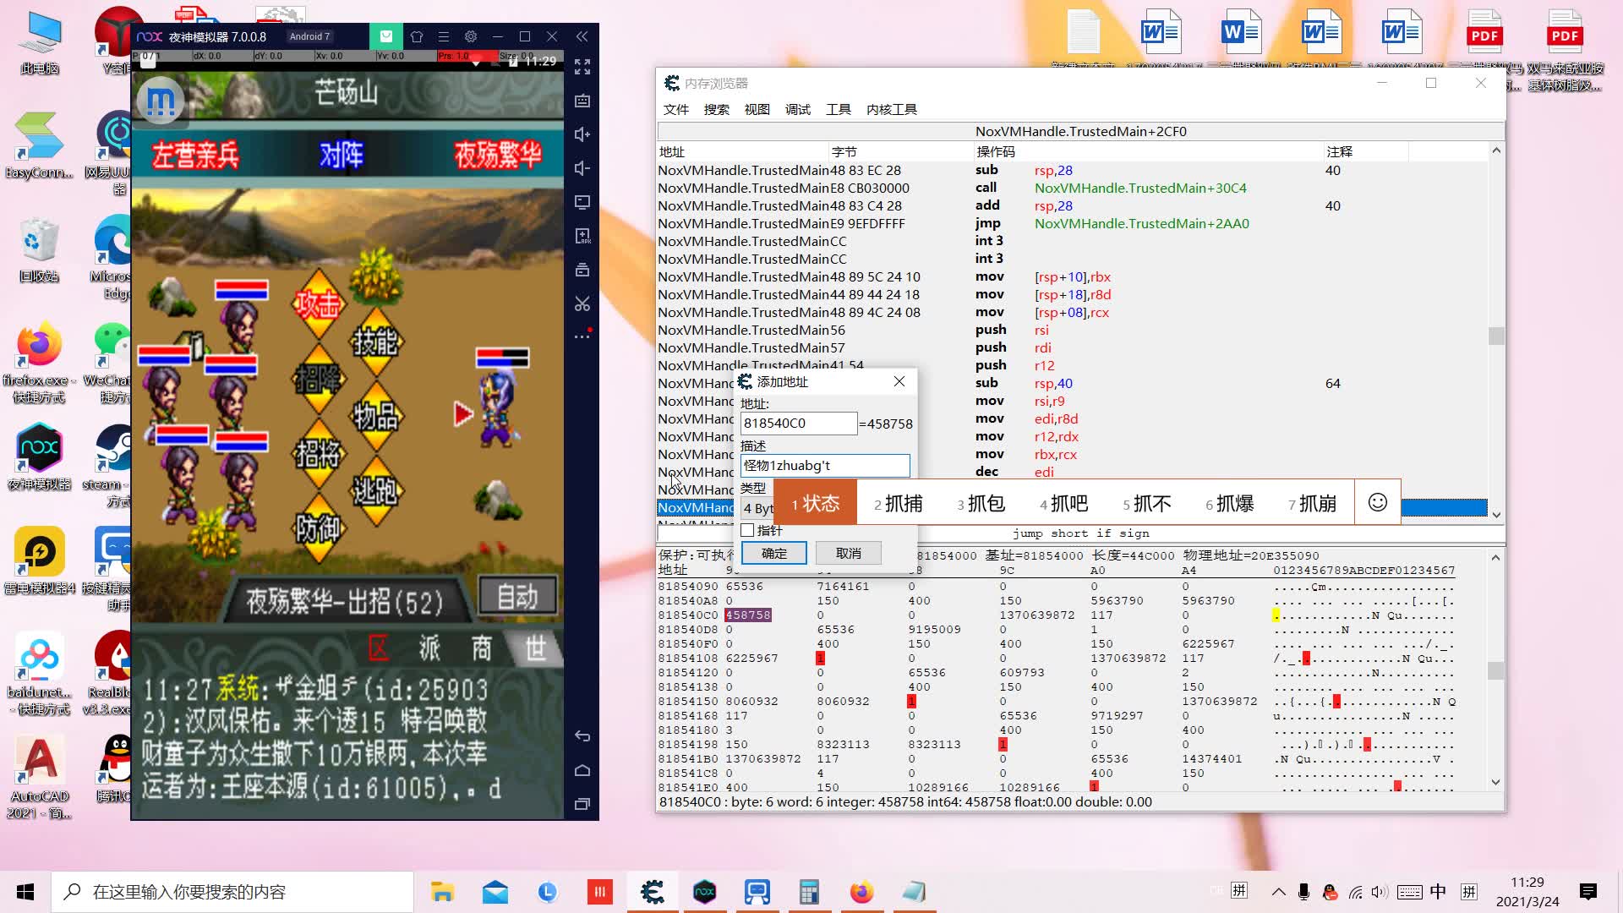Click 自动 auto battle button
The image size is (1623, 913).
pos(517,597)
